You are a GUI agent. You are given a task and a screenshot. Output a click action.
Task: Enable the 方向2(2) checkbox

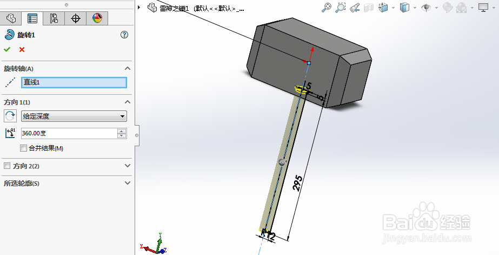coord(7,166)
